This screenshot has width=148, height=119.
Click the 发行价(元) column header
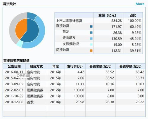click(x=75, y=66)
